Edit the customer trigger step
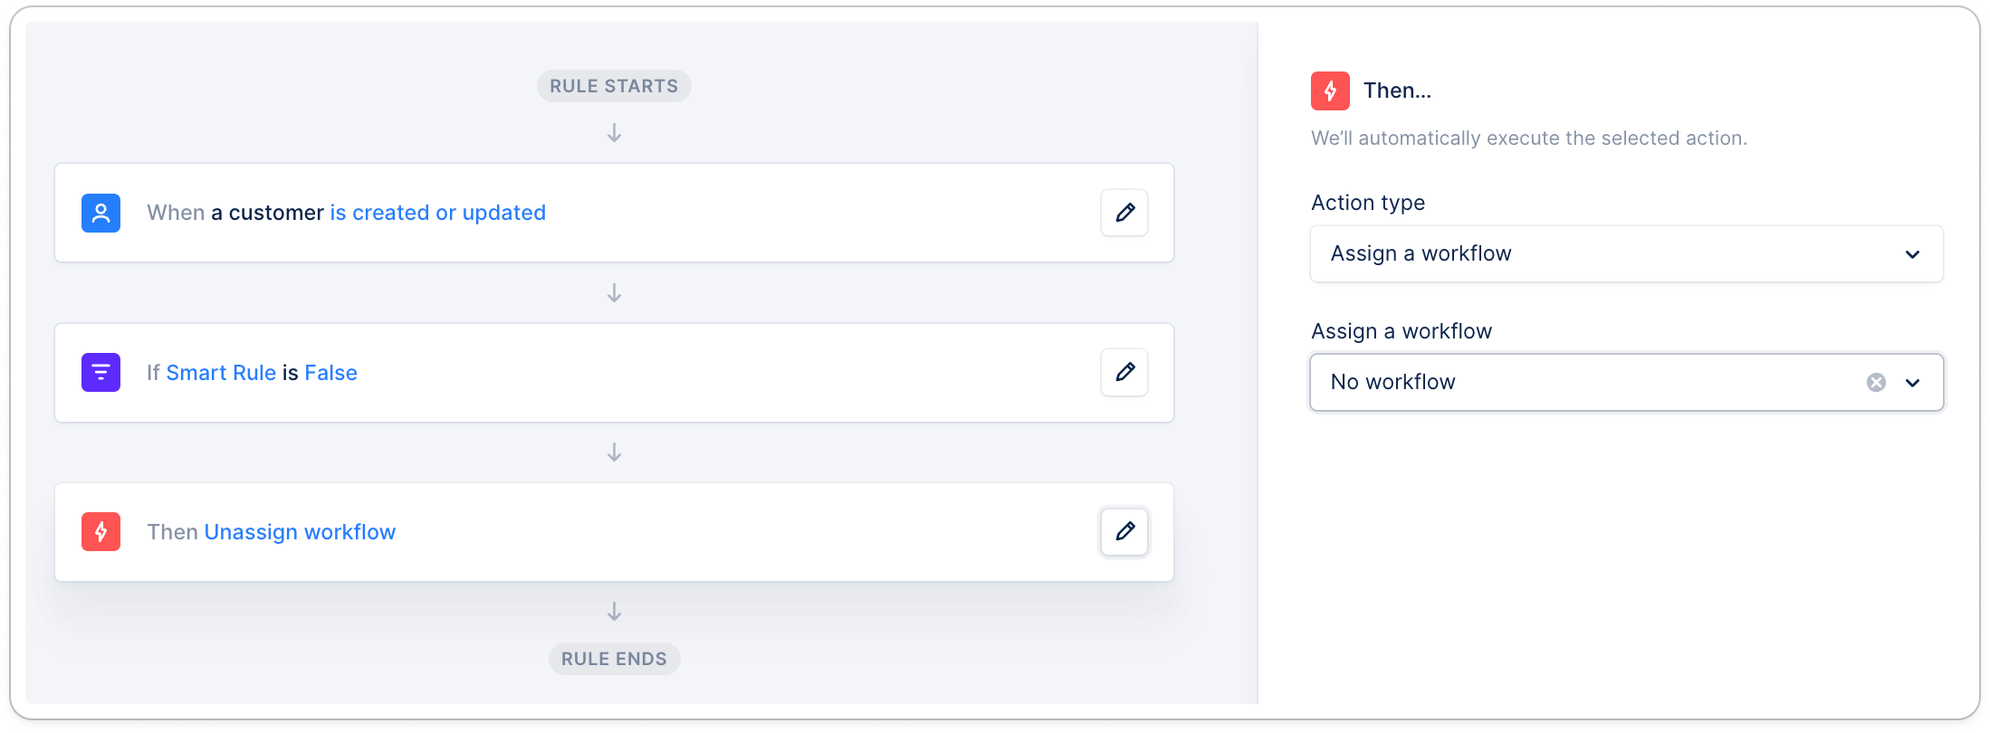The height and width of the screenshot is (733, 1990). (1124, 213)
